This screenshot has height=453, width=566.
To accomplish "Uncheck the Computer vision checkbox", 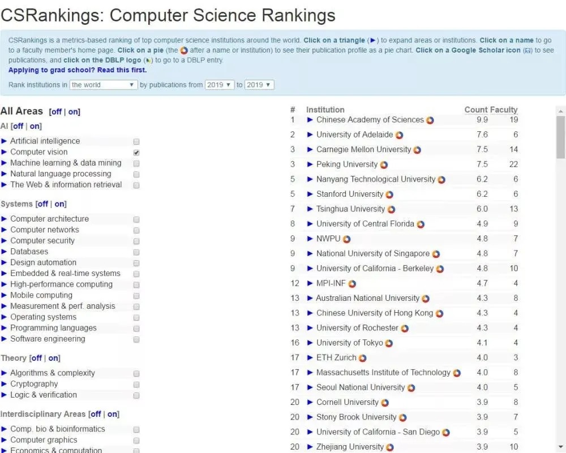I will point(136,153).
